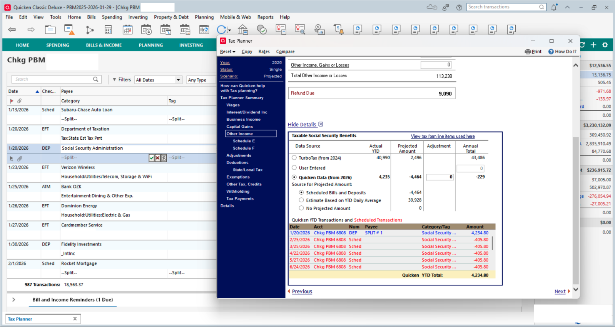Open the Reset dropdown in Tax Planner

coord(227,52)
